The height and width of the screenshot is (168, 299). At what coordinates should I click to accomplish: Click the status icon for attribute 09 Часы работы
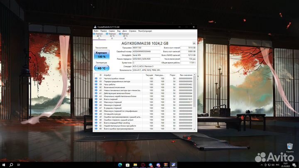click(x=96, y=84)
